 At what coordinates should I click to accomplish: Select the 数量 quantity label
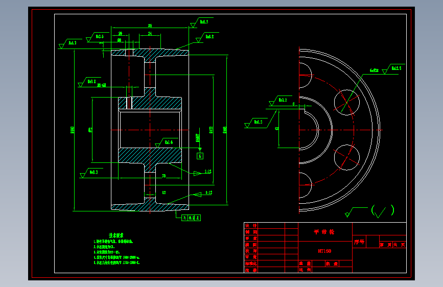point(332,264)
